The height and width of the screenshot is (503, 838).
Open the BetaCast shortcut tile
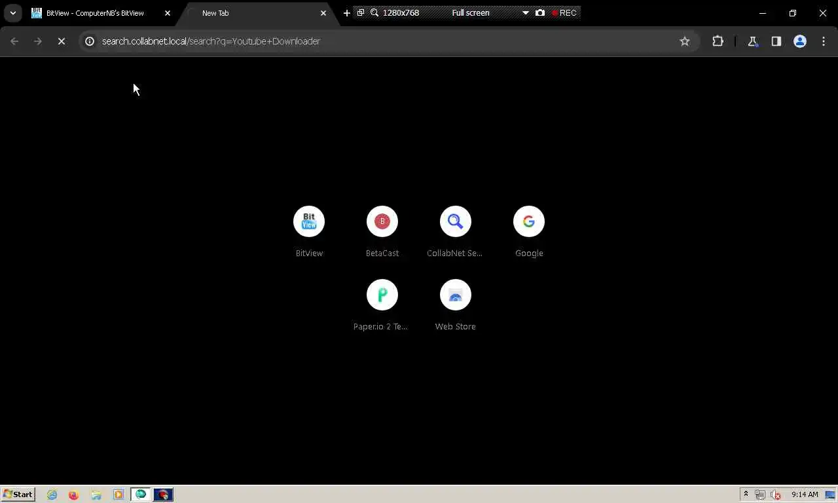tap(382, 232)
